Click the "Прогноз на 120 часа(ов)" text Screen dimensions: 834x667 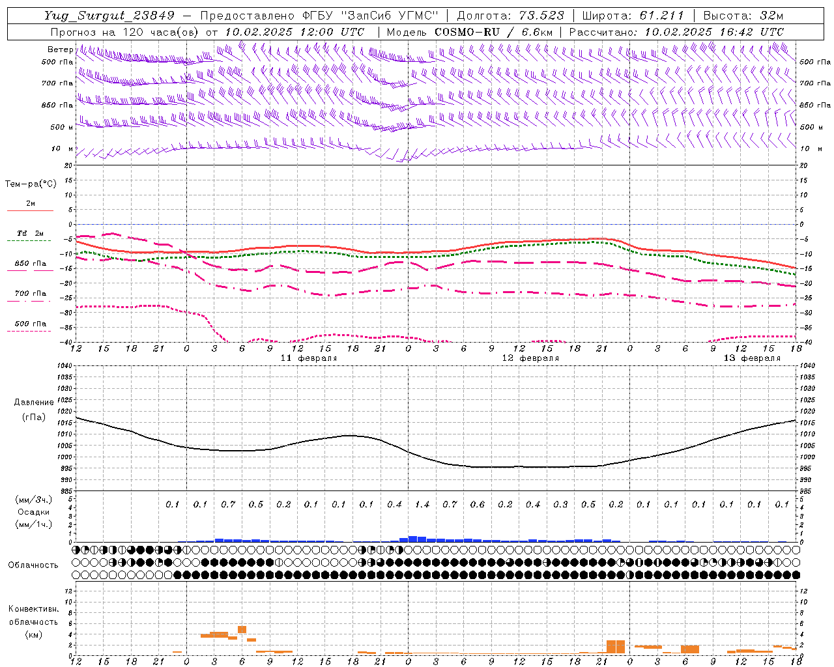pyautogui.click(x=126, y=32)
